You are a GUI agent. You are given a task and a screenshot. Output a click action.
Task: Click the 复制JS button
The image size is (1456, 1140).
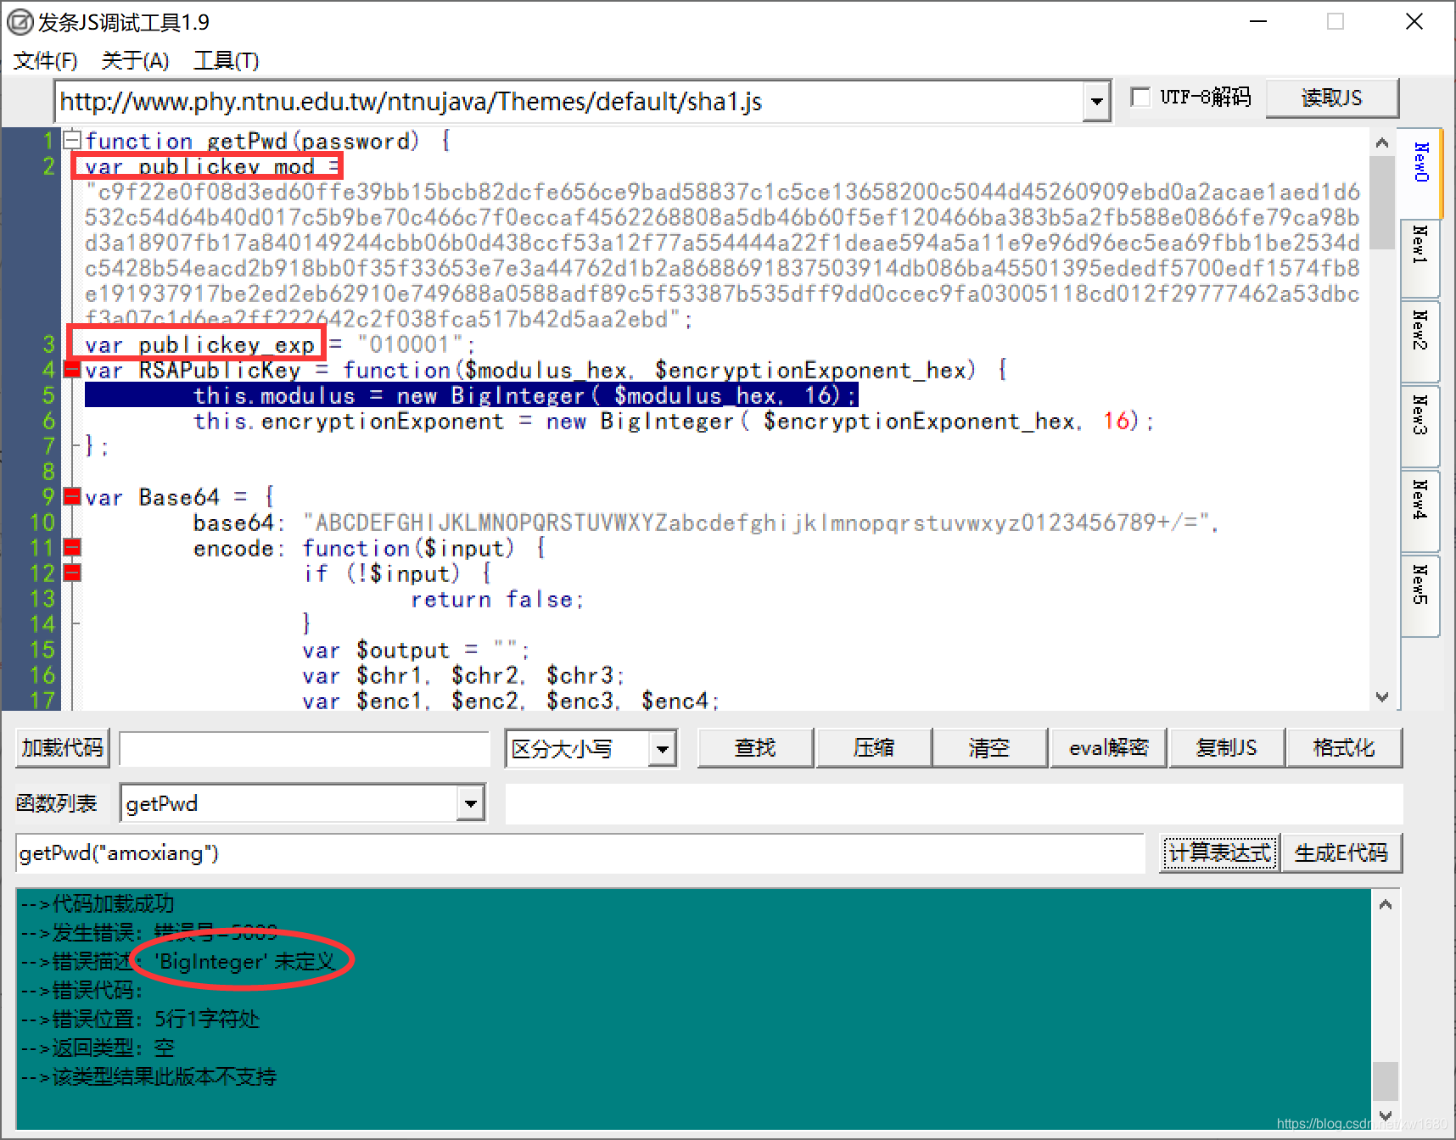click(1226, 747)
